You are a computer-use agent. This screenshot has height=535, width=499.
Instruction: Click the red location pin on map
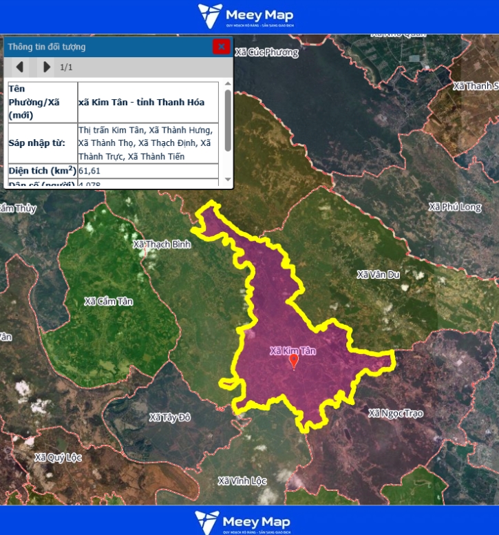[294, 361]
